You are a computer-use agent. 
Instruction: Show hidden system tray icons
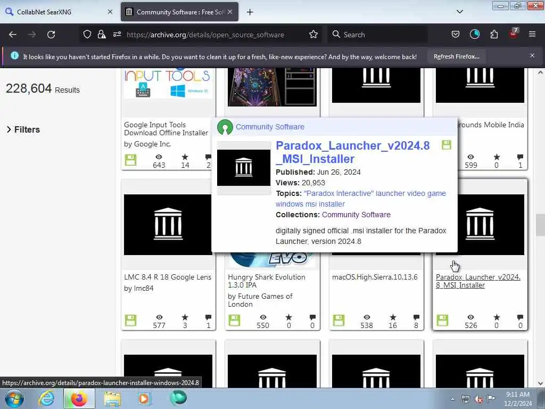[x=452, y=399]
